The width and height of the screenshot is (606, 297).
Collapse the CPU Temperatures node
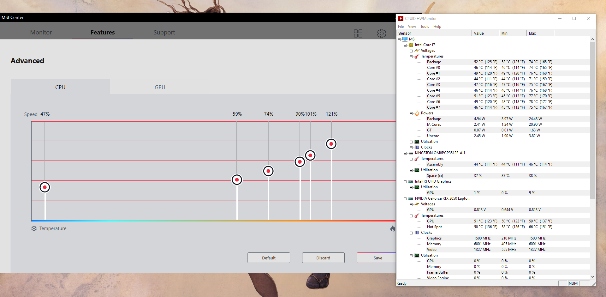[411, 57]
